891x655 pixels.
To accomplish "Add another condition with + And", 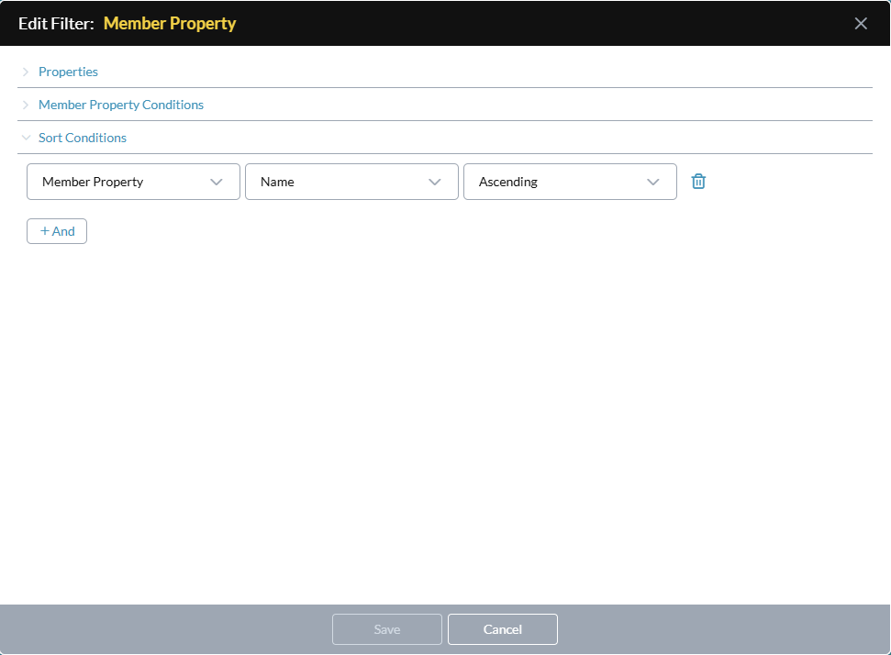I will 57,231.
